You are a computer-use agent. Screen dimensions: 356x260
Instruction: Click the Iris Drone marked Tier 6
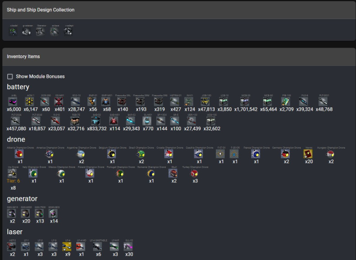[13, 174]
